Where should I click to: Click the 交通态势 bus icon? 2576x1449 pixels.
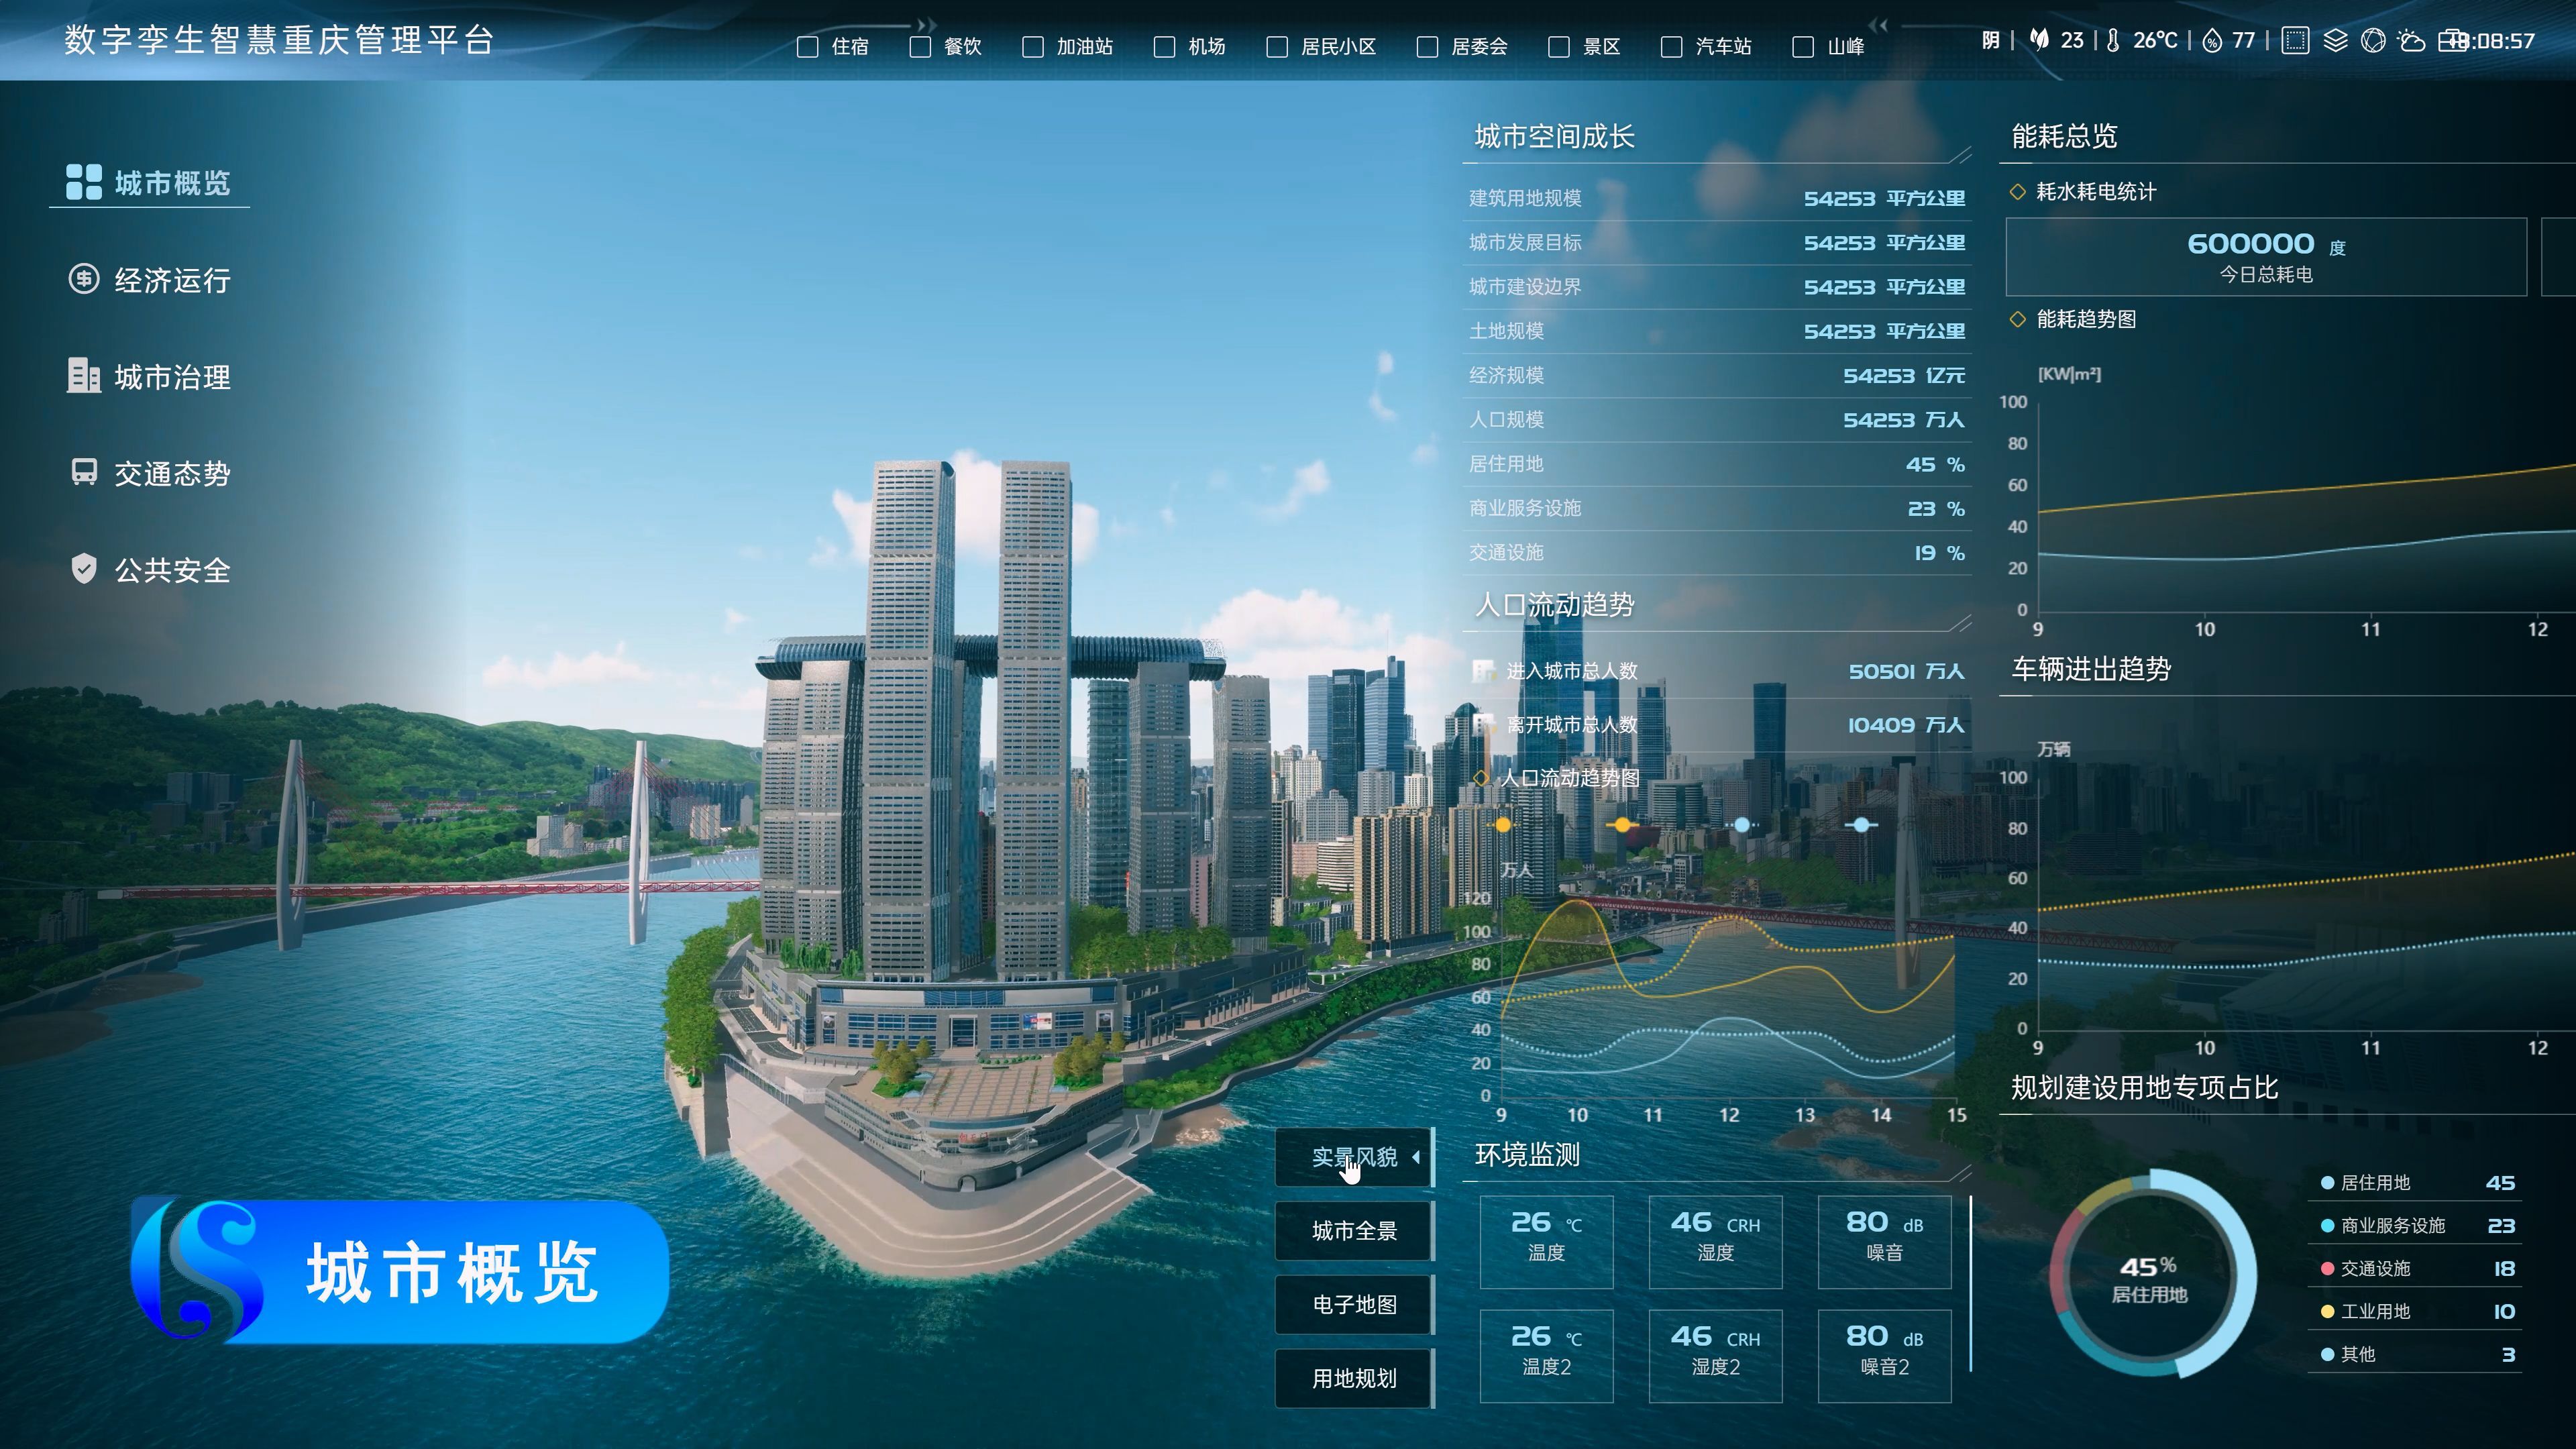84,472
